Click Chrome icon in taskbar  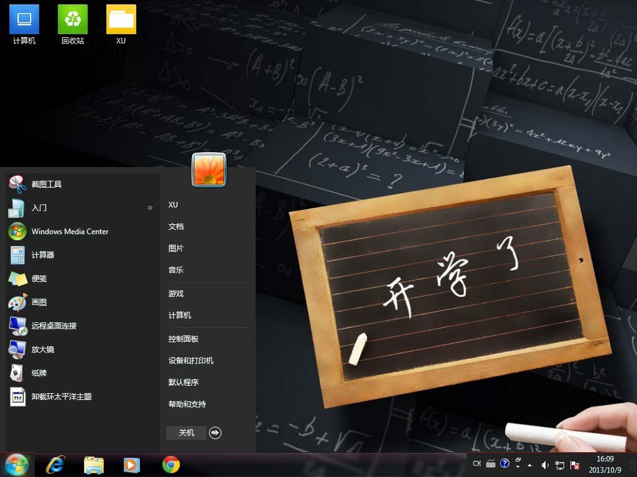coord(171,465)
